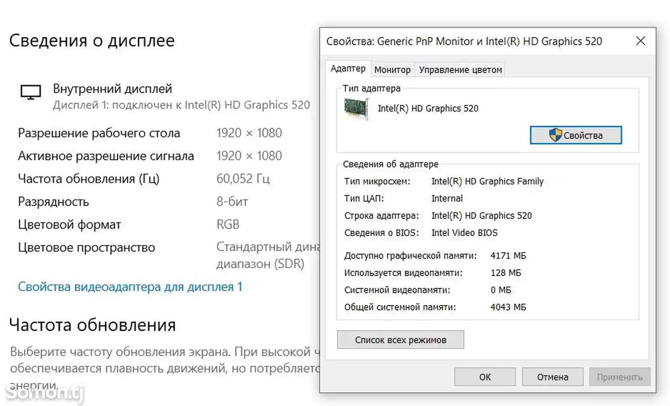This screenshot has width=670, height=406.
Task: Open Свойства видеоадаптера для дисплея 1 link
Action: [x=130, y=287]
